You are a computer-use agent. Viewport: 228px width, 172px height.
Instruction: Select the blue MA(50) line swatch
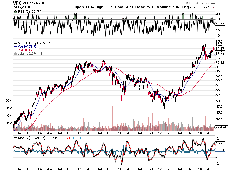15,47
